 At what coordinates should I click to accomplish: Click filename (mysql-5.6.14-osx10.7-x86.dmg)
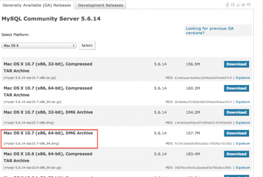click(x=28, y=123)
